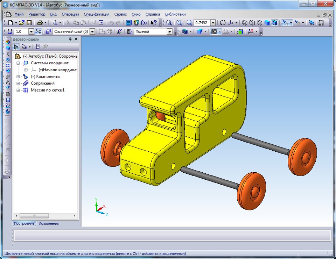Click the top assembly editing sidebar icon

point(8,42)
